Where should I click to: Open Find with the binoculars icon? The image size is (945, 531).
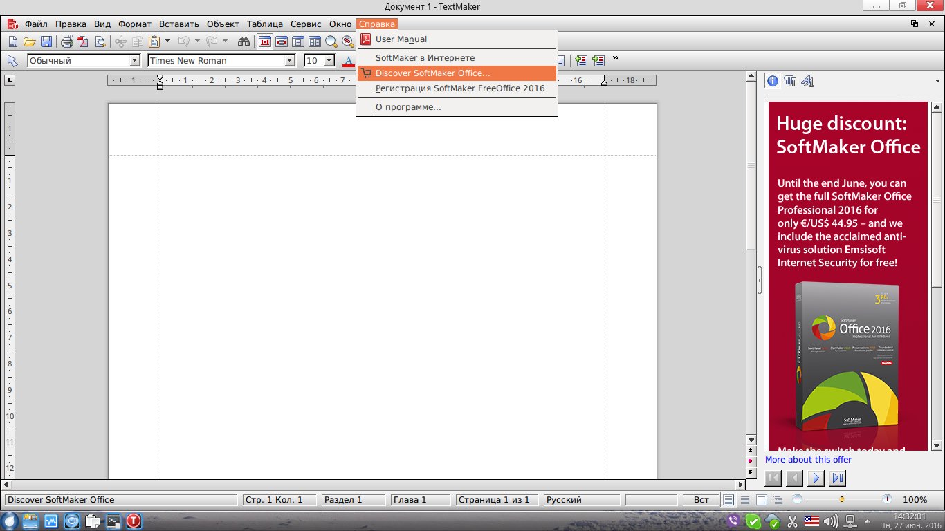[x=244, y=41]
